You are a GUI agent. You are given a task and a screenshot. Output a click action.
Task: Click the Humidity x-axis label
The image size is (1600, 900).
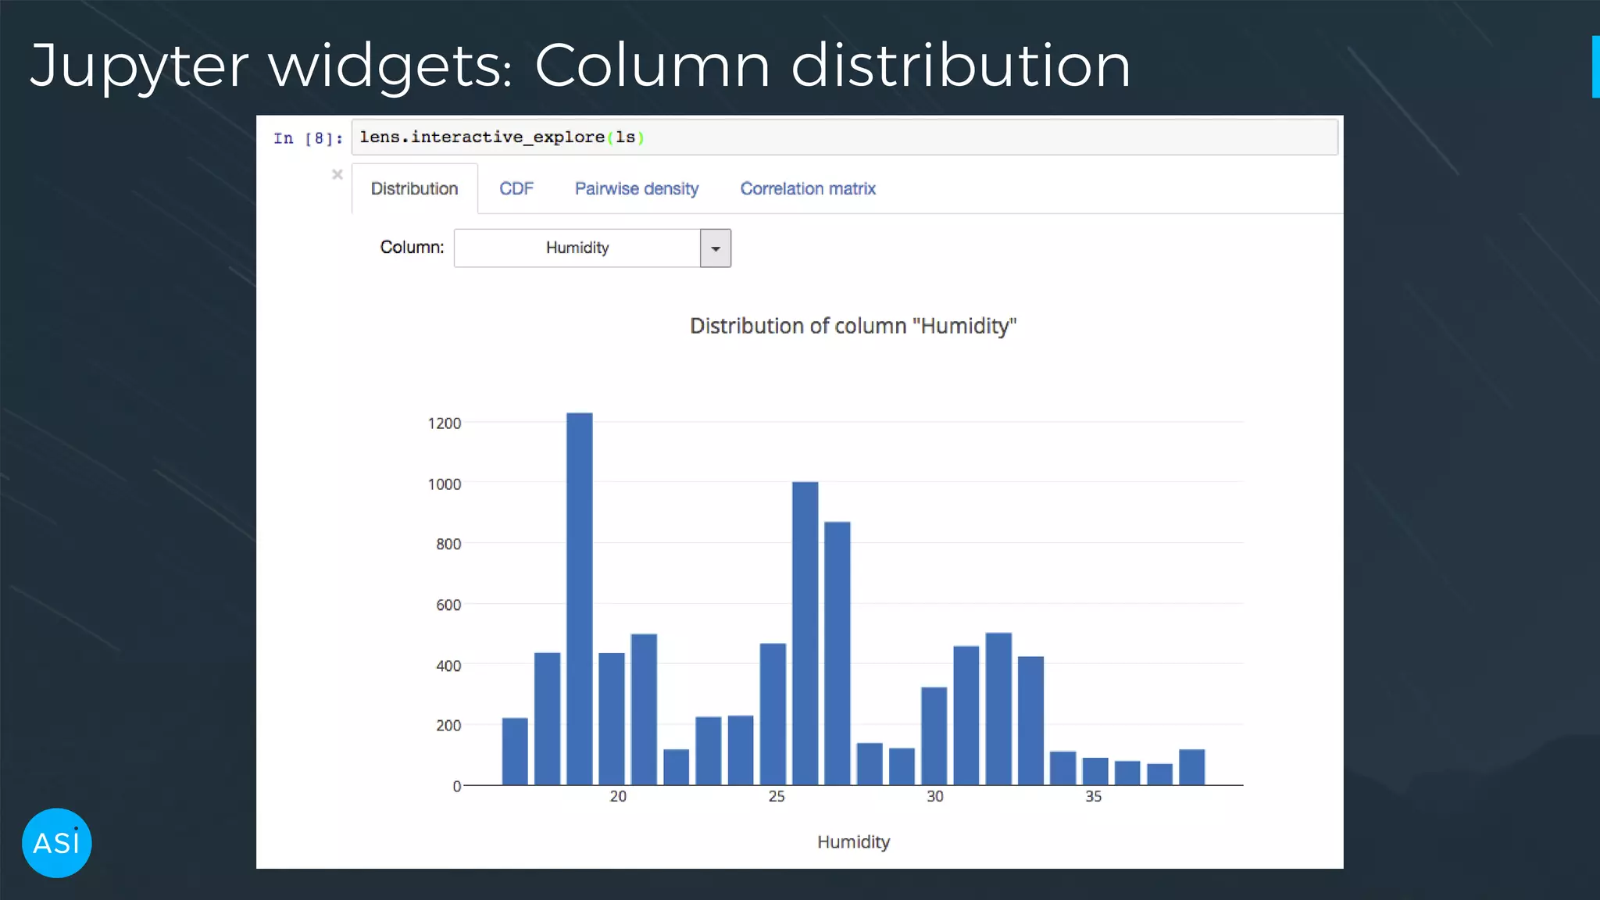[x=854, y=842]
